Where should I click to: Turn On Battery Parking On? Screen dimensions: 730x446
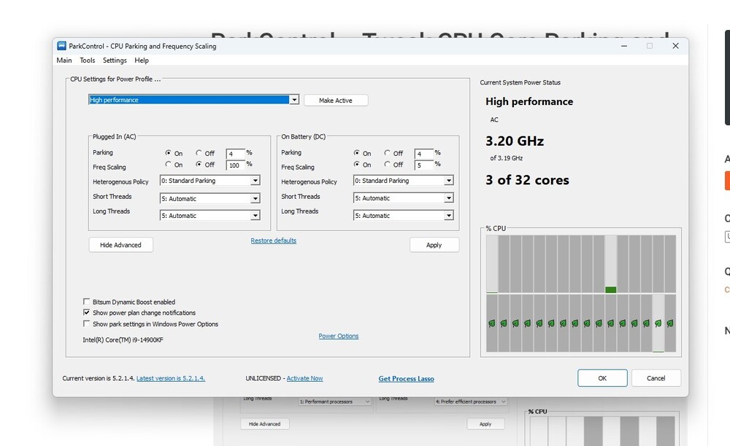click(x=357, y=153)
